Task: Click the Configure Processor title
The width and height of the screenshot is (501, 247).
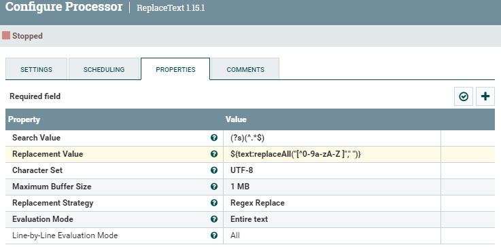Action: pos(64,7)
